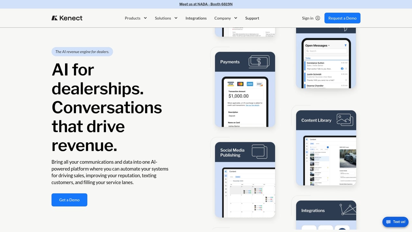Expand the Products dropdown
This screenshot has width=412, height=232.
point(136,18)
